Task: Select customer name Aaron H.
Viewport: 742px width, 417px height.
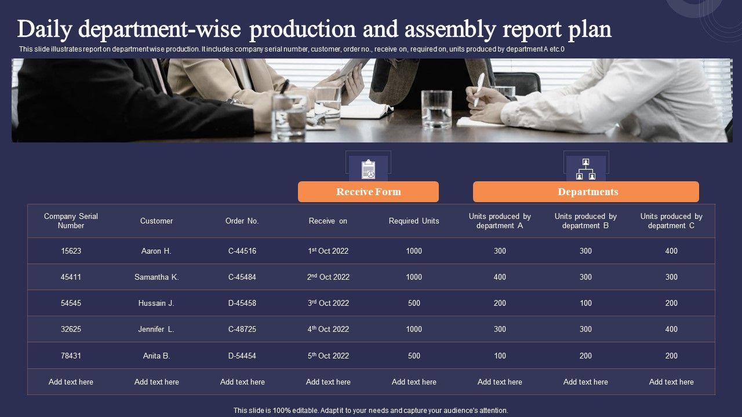Action: [157, 251]
